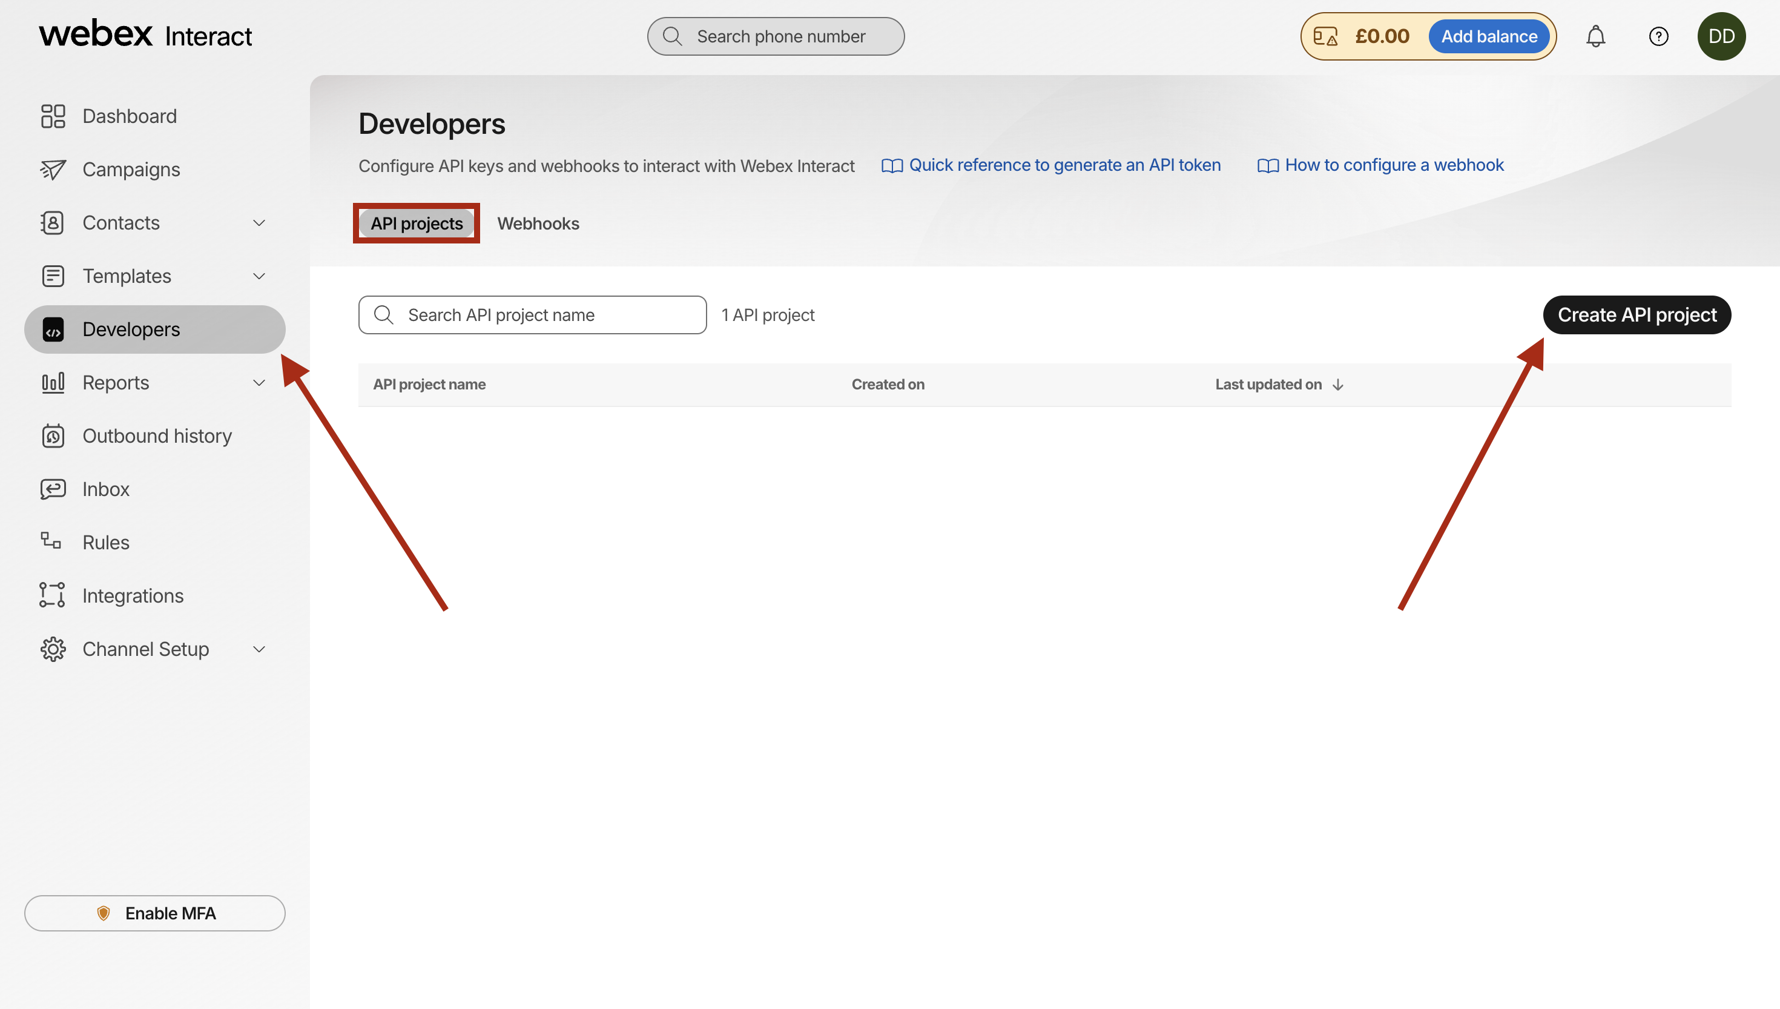Click the Outbound history clock icon
This screenshot has width=1780, height=1009.
(53, 436)
